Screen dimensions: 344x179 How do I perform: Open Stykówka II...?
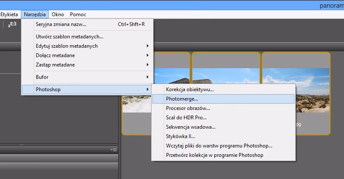(x=223, y=136)
